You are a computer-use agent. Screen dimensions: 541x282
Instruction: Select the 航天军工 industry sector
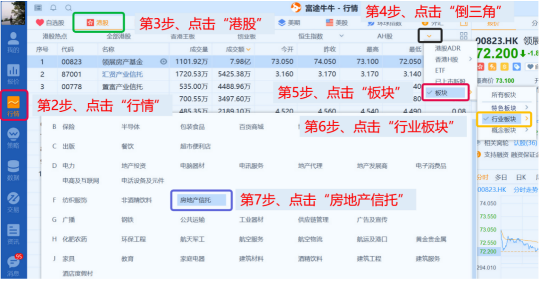tap(192, 239)
